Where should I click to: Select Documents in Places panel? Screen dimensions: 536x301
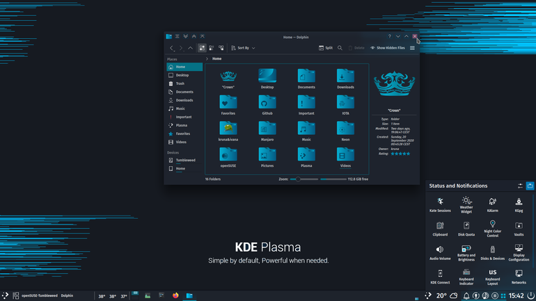(184, 92)
